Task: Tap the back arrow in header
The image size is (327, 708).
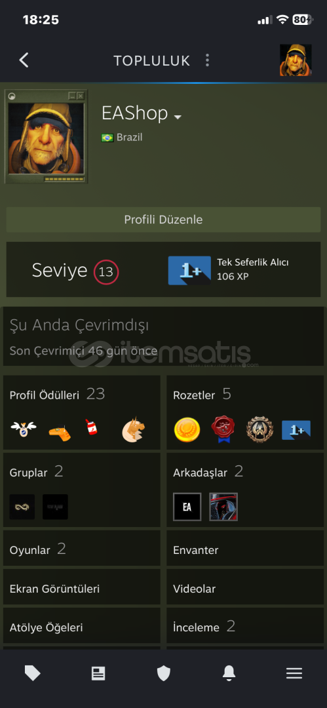Action: pyautogui.click(x=24, y=60)
